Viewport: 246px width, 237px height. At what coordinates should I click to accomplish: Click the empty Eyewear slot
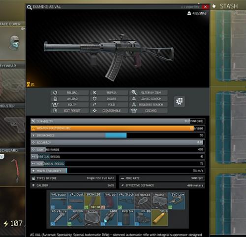click(12, 85)
